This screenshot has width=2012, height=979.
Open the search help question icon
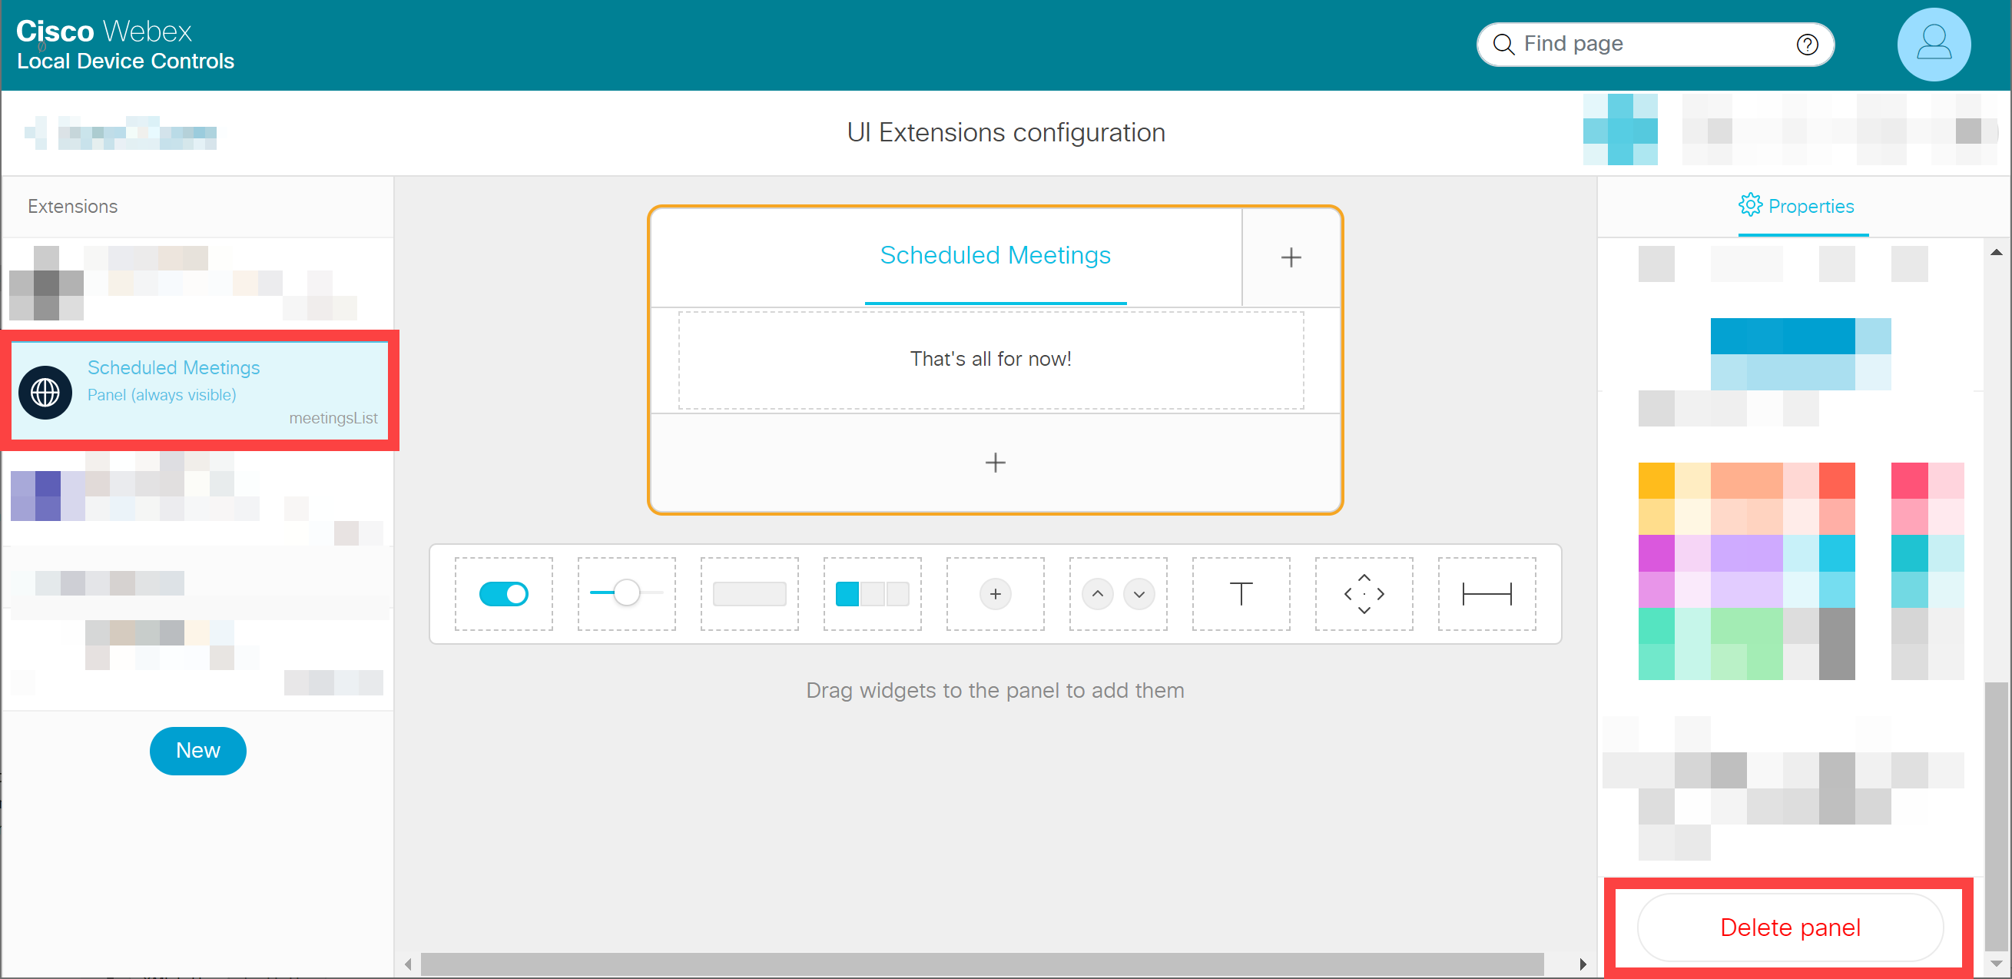point(1807,45)
